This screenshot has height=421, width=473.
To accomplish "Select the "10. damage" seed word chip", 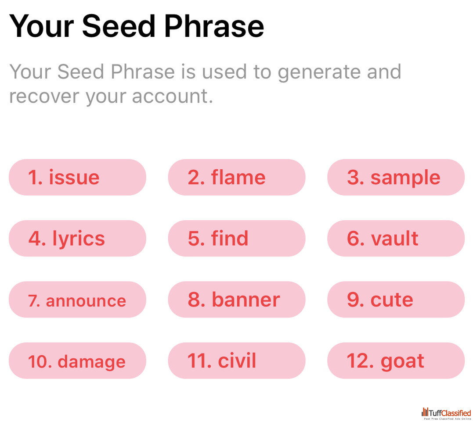I will (77, 360).
